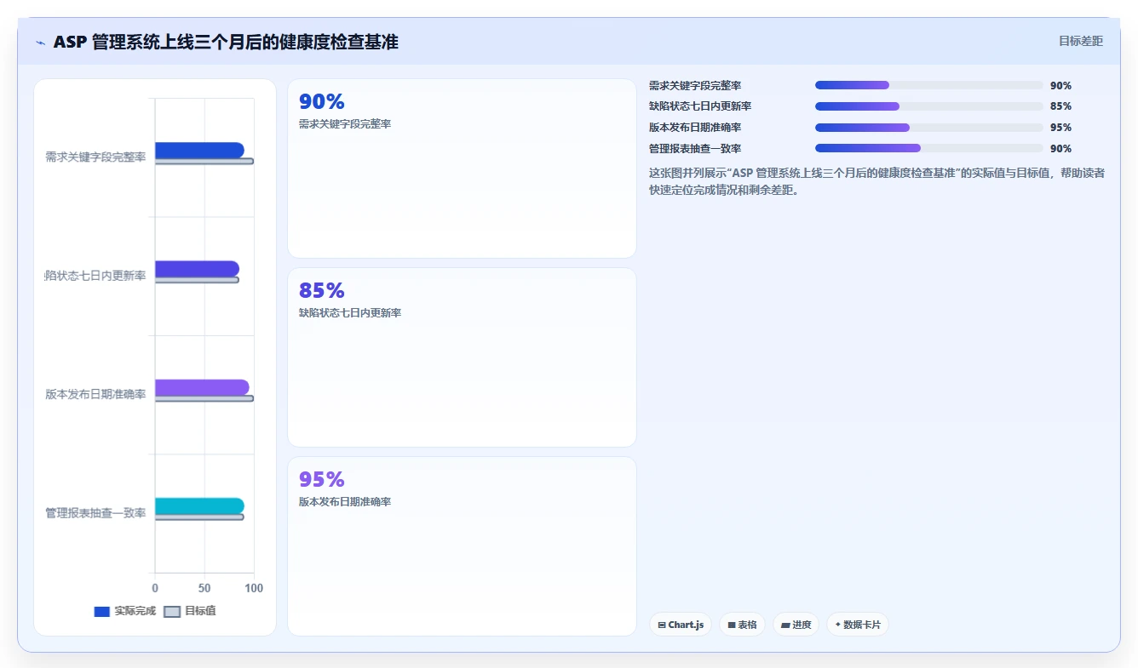1138x668 pixels.
Task: Click the 管理报表抽查一致率 progress bar
Action: 928,148
